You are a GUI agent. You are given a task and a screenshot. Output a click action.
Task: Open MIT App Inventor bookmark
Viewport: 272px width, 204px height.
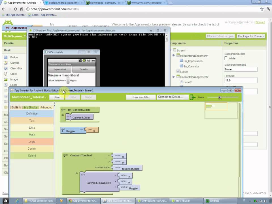click(14, 15)
